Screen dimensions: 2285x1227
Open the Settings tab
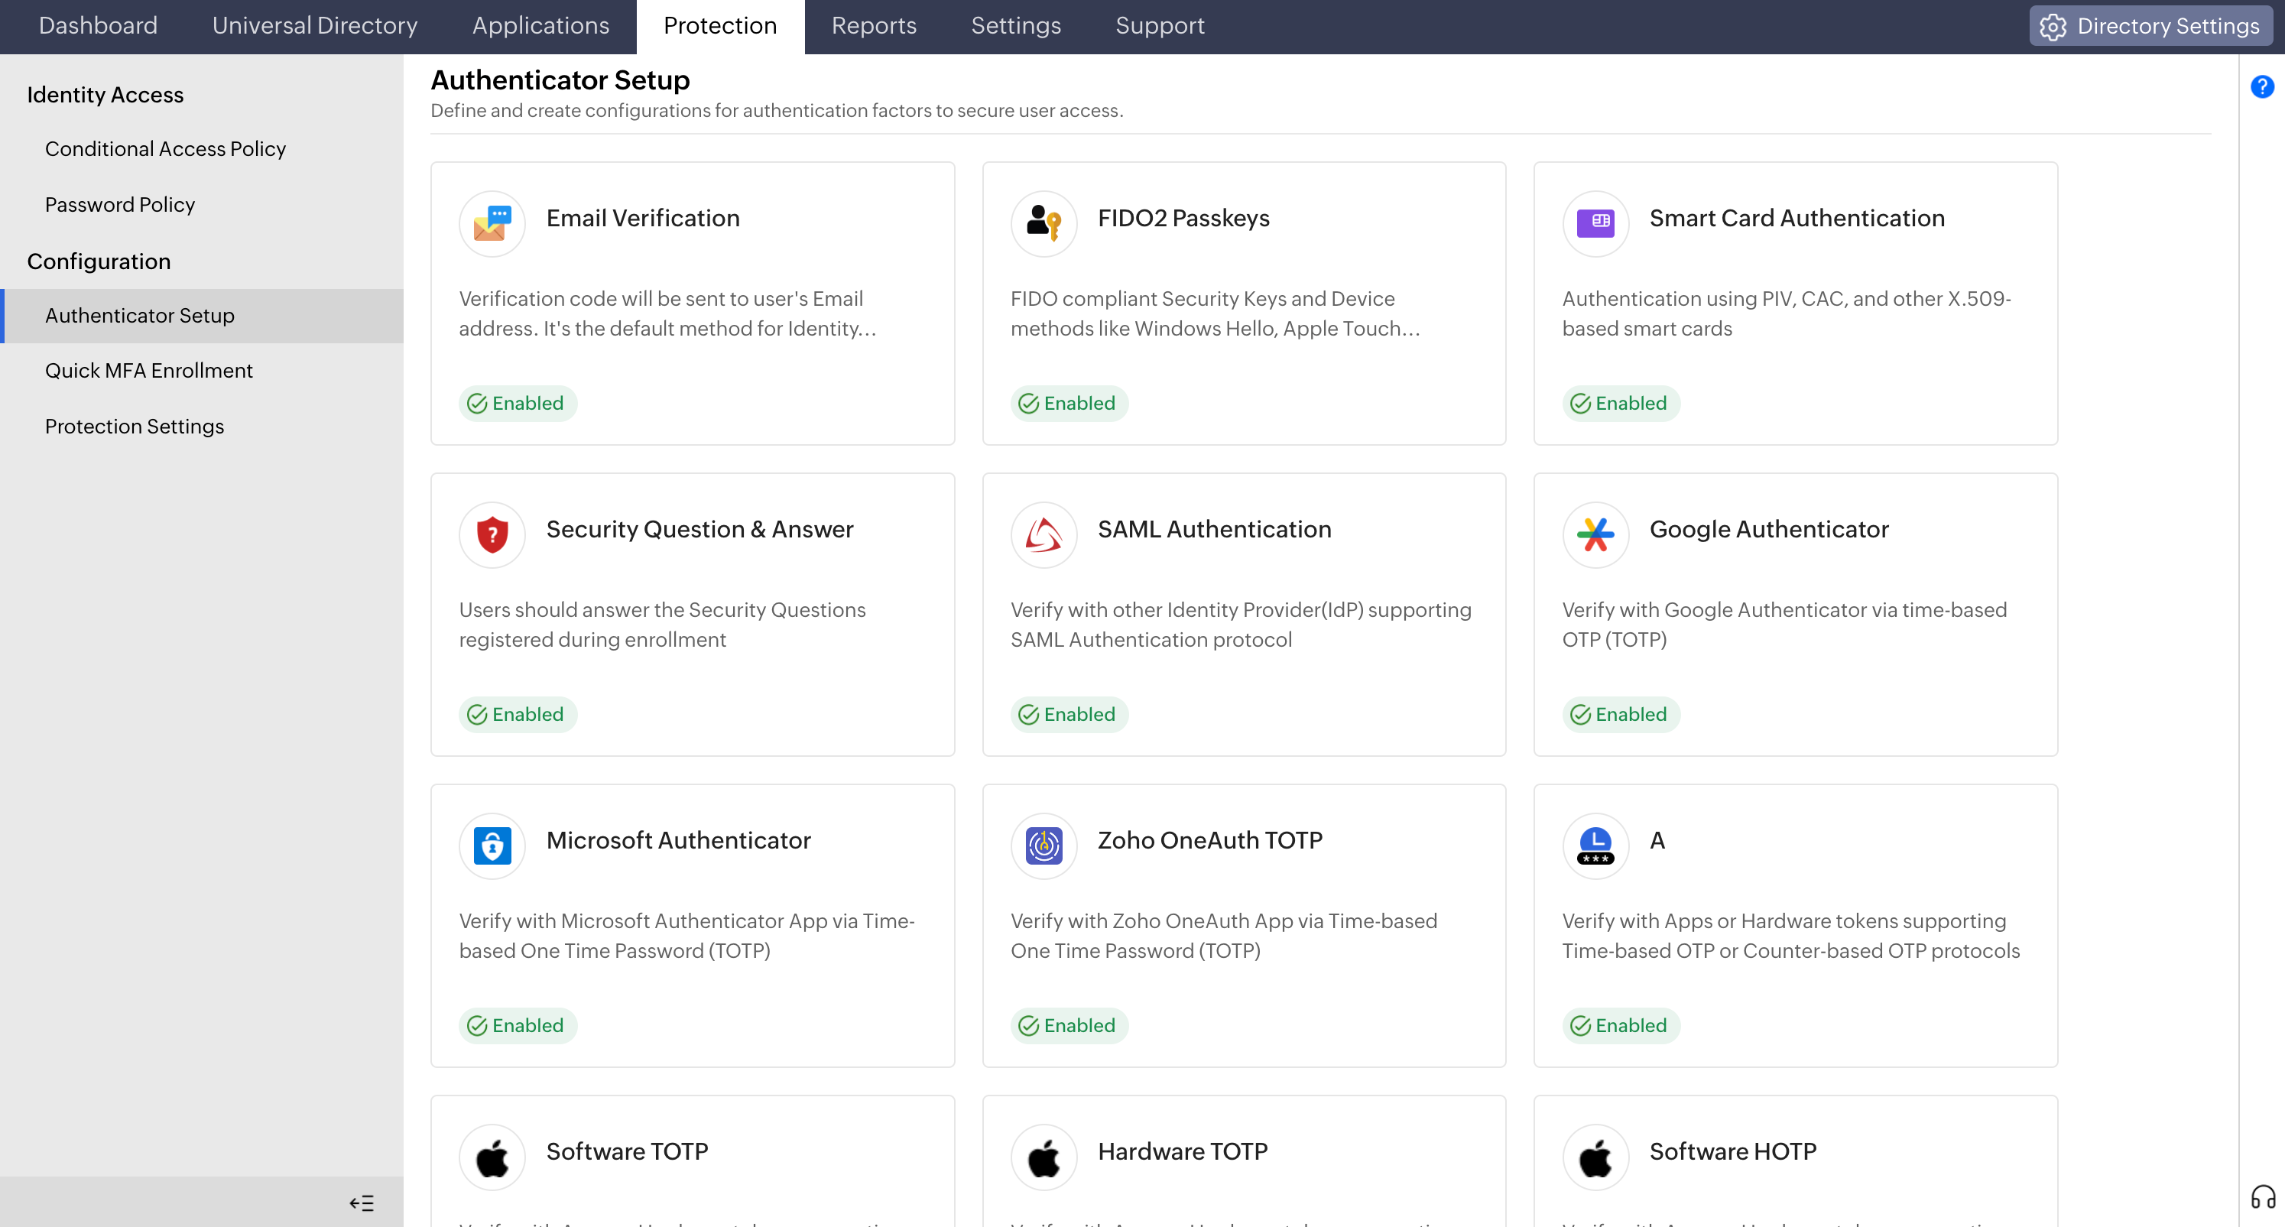click(x=1016, y=26)
